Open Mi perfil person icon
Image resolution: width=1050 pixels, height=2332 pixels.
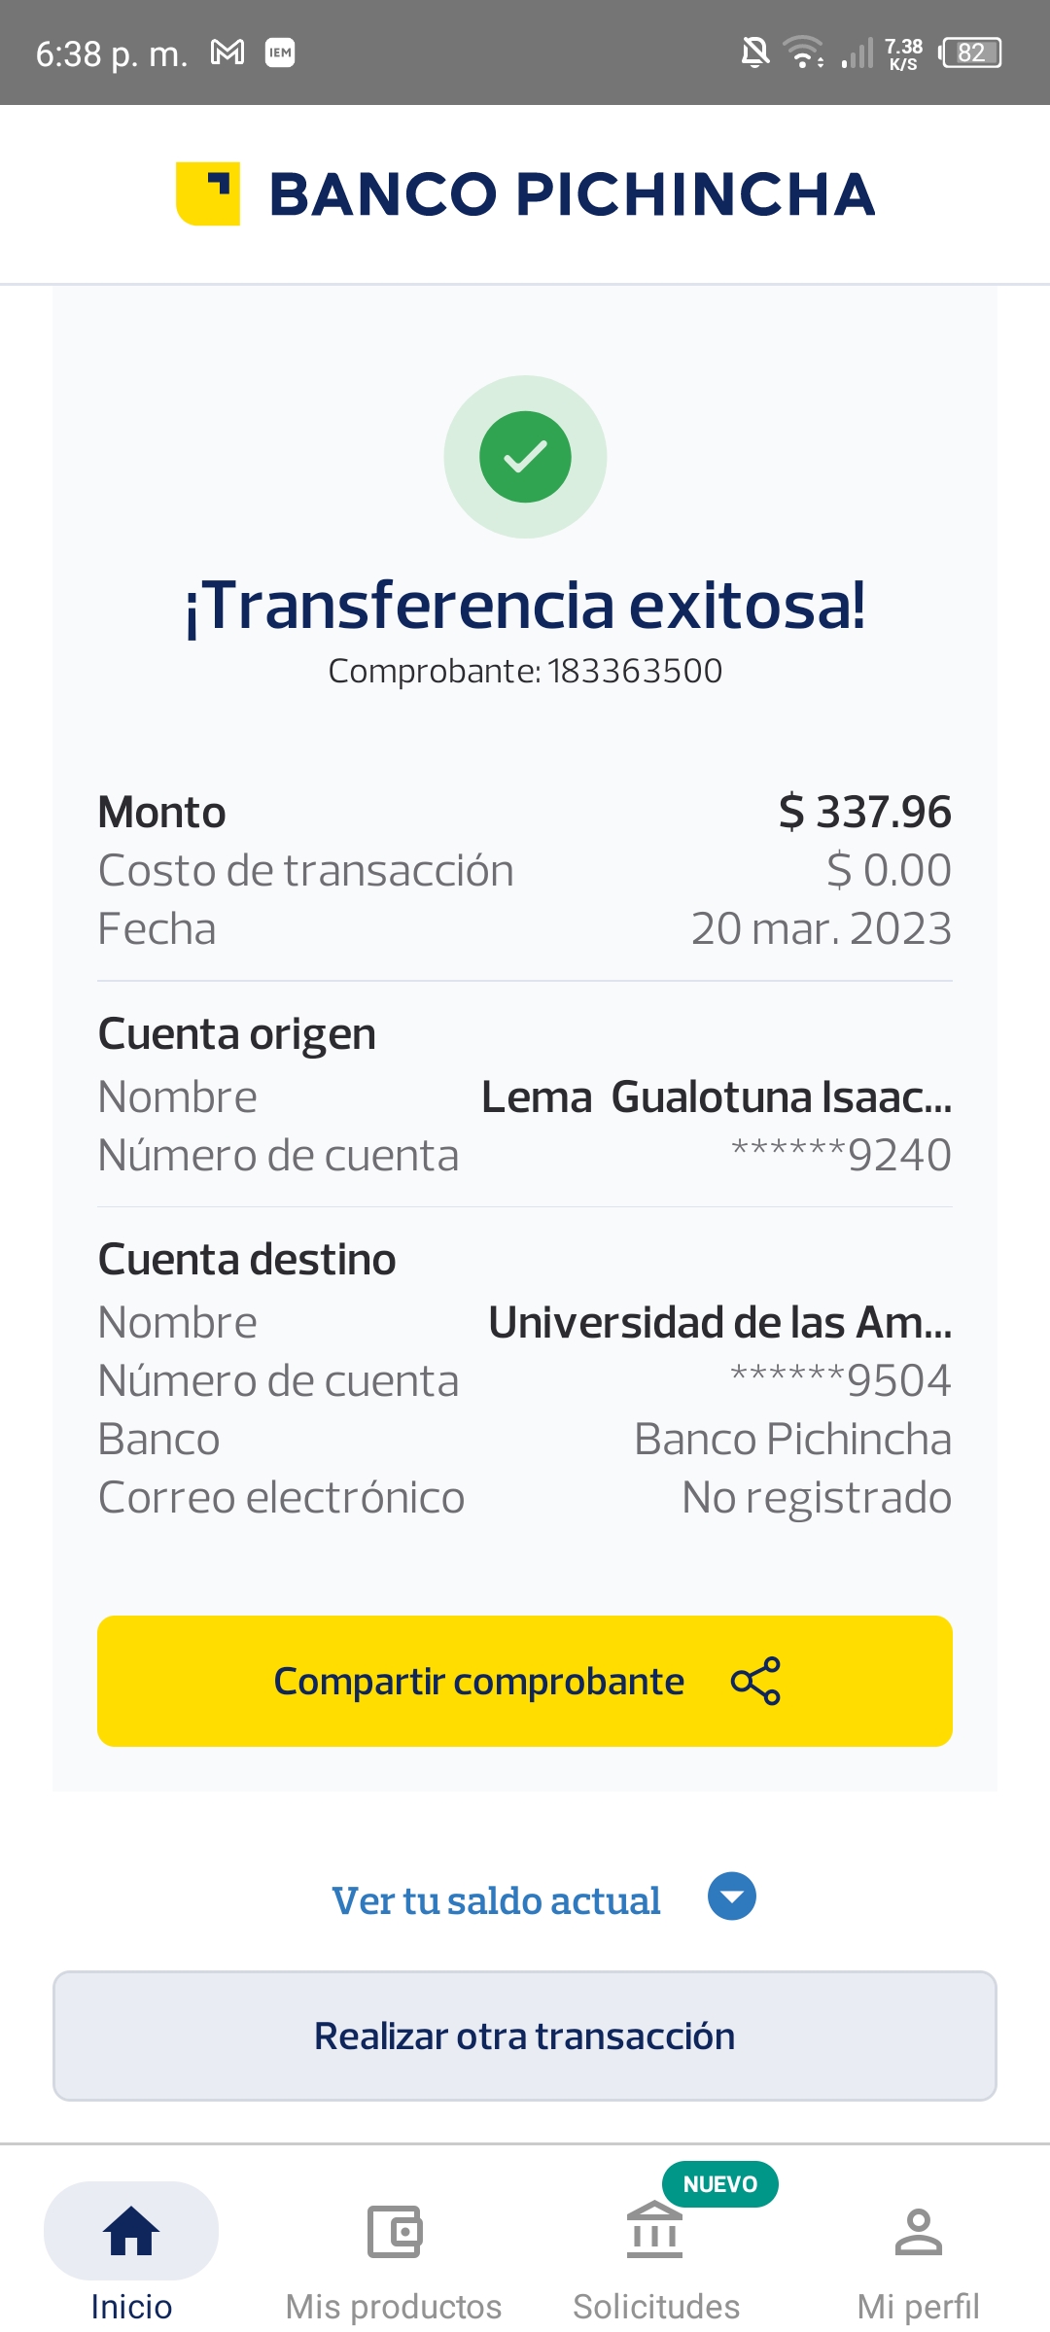(x=918, y=2231)
